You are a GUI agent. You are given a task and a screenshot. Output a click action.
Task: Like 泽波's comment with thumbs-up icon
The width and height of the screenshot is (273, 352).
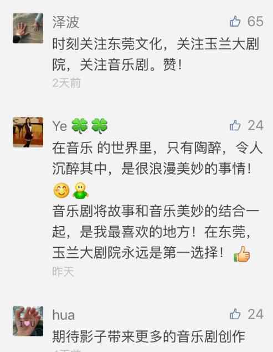tap(235, 21)
